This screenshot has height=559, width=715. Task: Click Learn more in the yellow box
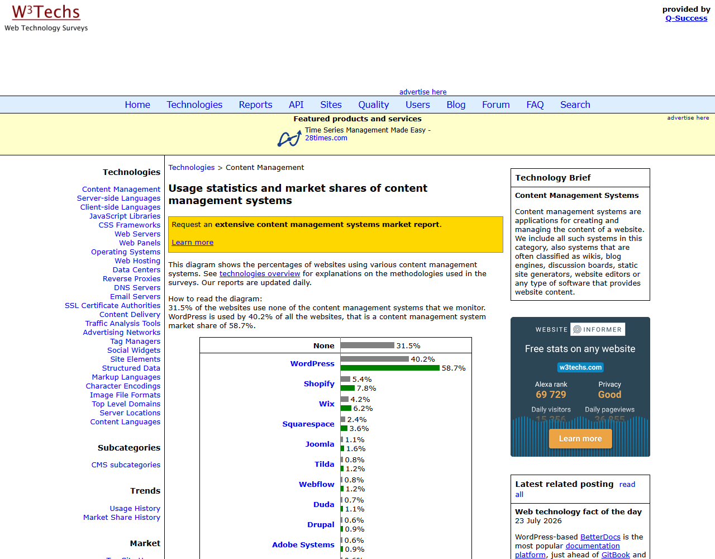[x=193, y=242]
